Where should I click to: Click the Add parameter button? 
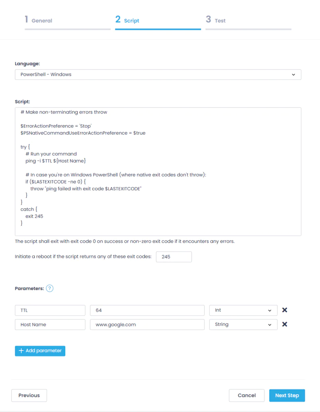coord(40,351)
